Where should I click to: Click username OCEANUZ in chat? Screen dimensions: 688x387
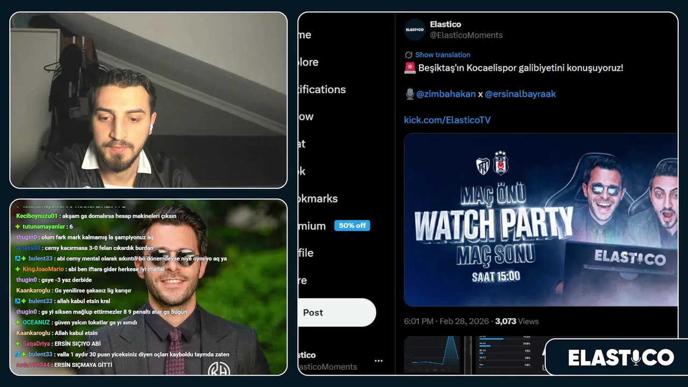coord(36,322)
